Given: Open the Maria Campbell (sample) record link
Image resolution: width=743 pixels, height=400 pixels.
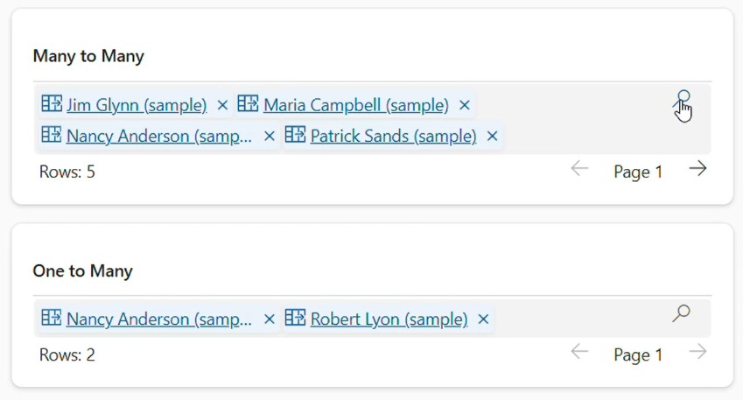Looking at the screenshot, I should tap(356, 105).
